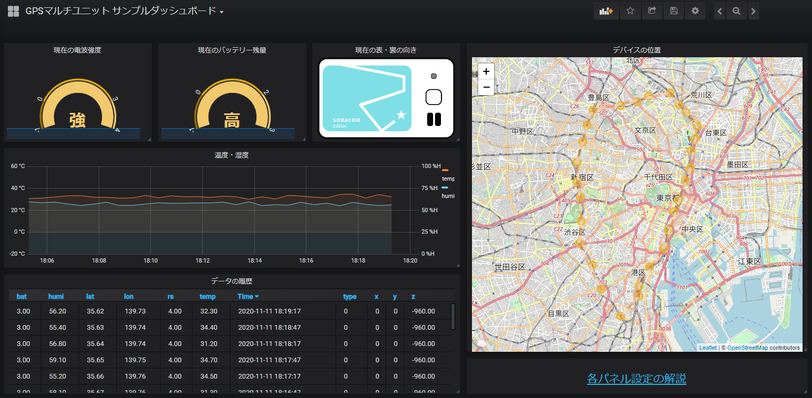Shift time range backward with left arrow

tap(720, 11)
